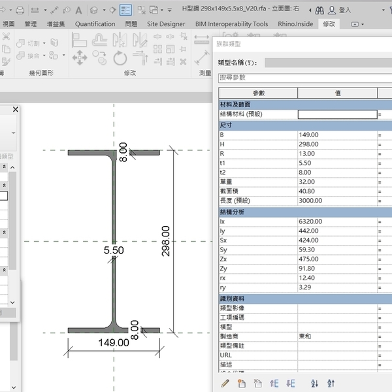The image size is (392, 392).
Task: Open the BIM Interoperability Tools tab
Action: point(233,24)
